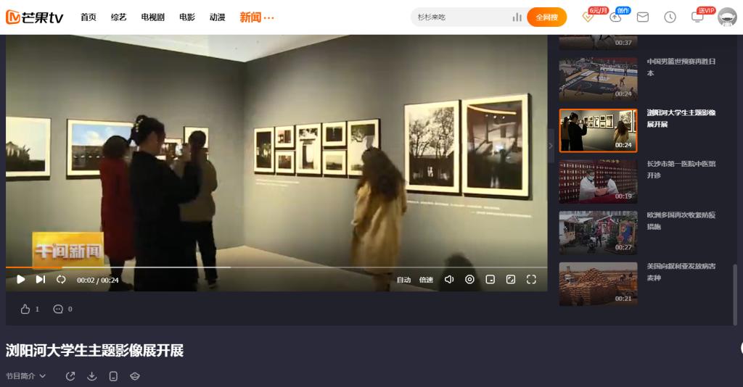Screen dimensions: 743x387
Task: Enter fullscreen mode
Action: [531, 280]
